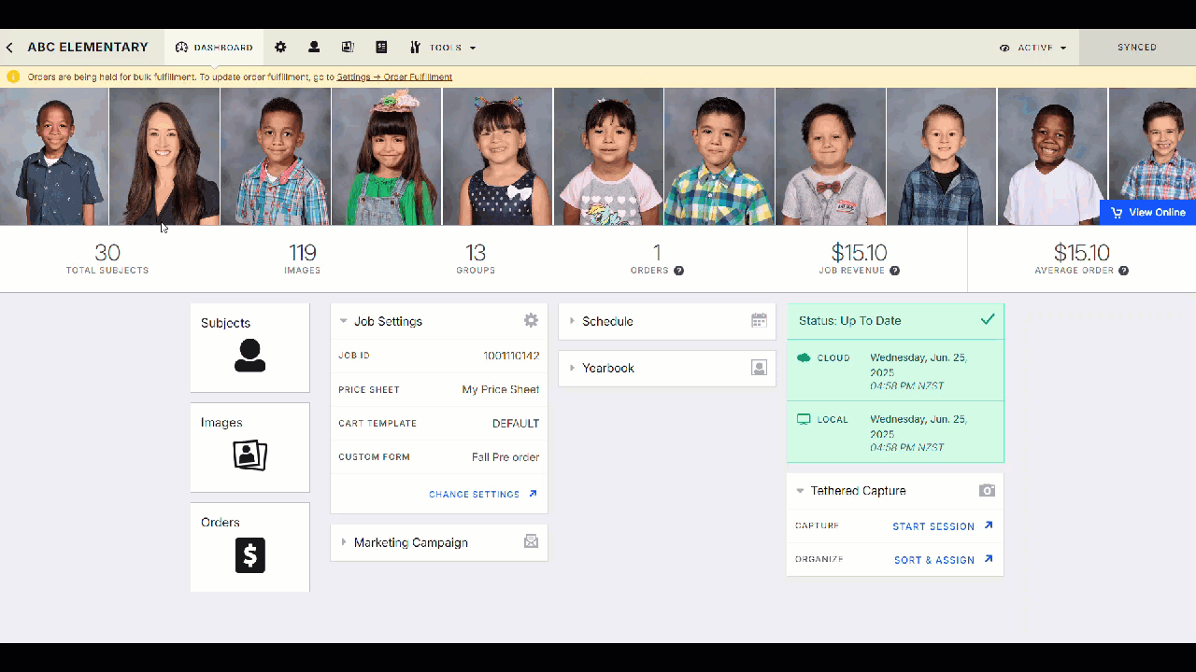Click the Average Order help question mark icon
This screenshot has width=1196, height=672.
(x=1123, y=271)
